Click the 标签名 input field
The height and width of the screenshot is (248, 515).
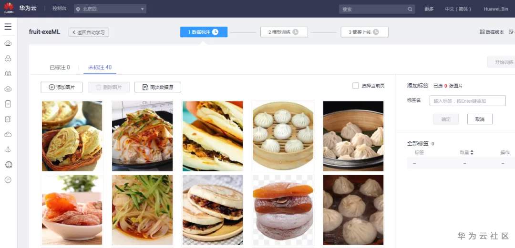[467, 101]
